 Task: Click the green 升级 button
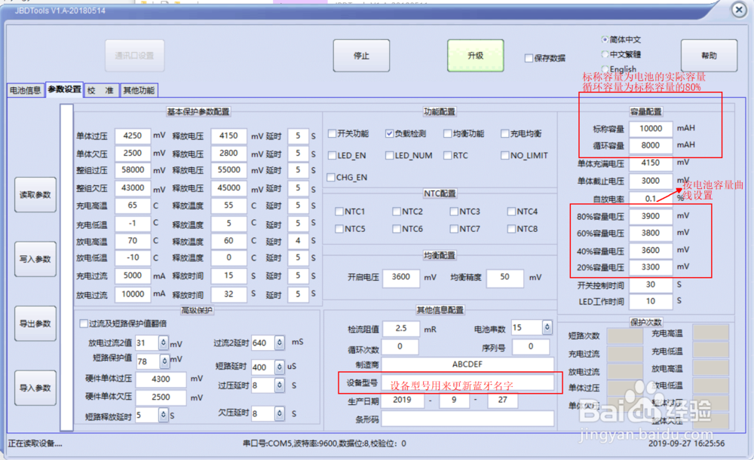[475, 56]
